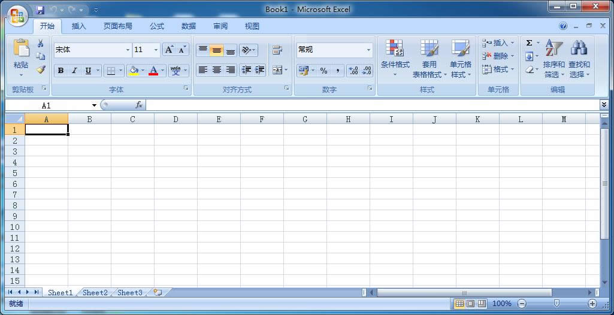Switch to the 公式 ribbon tab
The width and height of the screenshot is (614, 315).
(156, 26)
